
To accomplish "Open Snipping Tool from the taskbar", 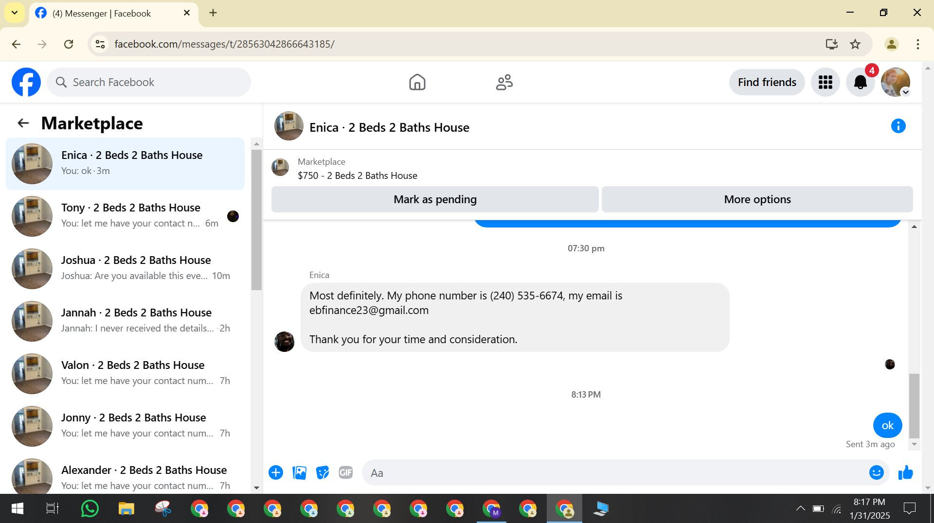I will (x=163, y=509).
